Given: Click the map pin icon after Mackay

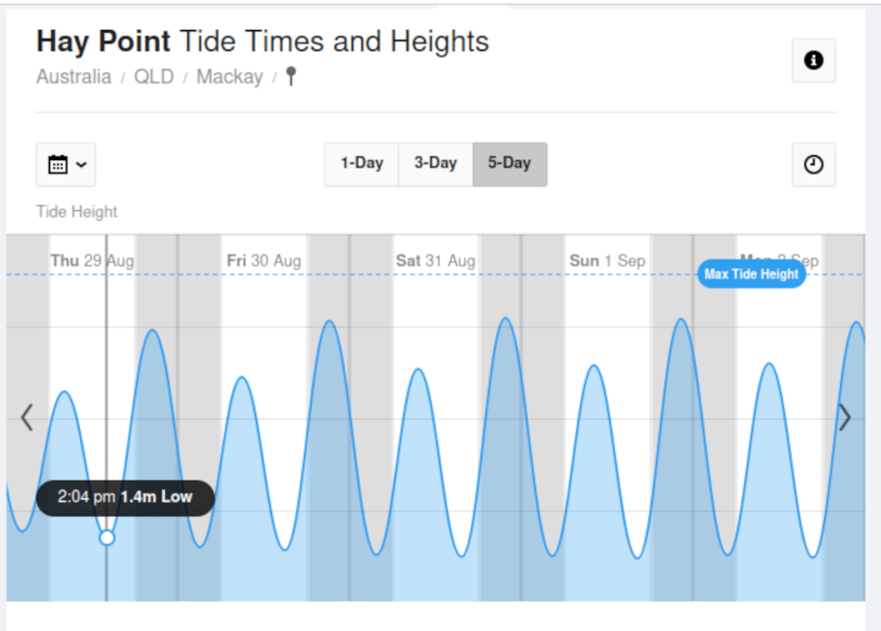Looking at the screenshot, I should click(291, 77).
